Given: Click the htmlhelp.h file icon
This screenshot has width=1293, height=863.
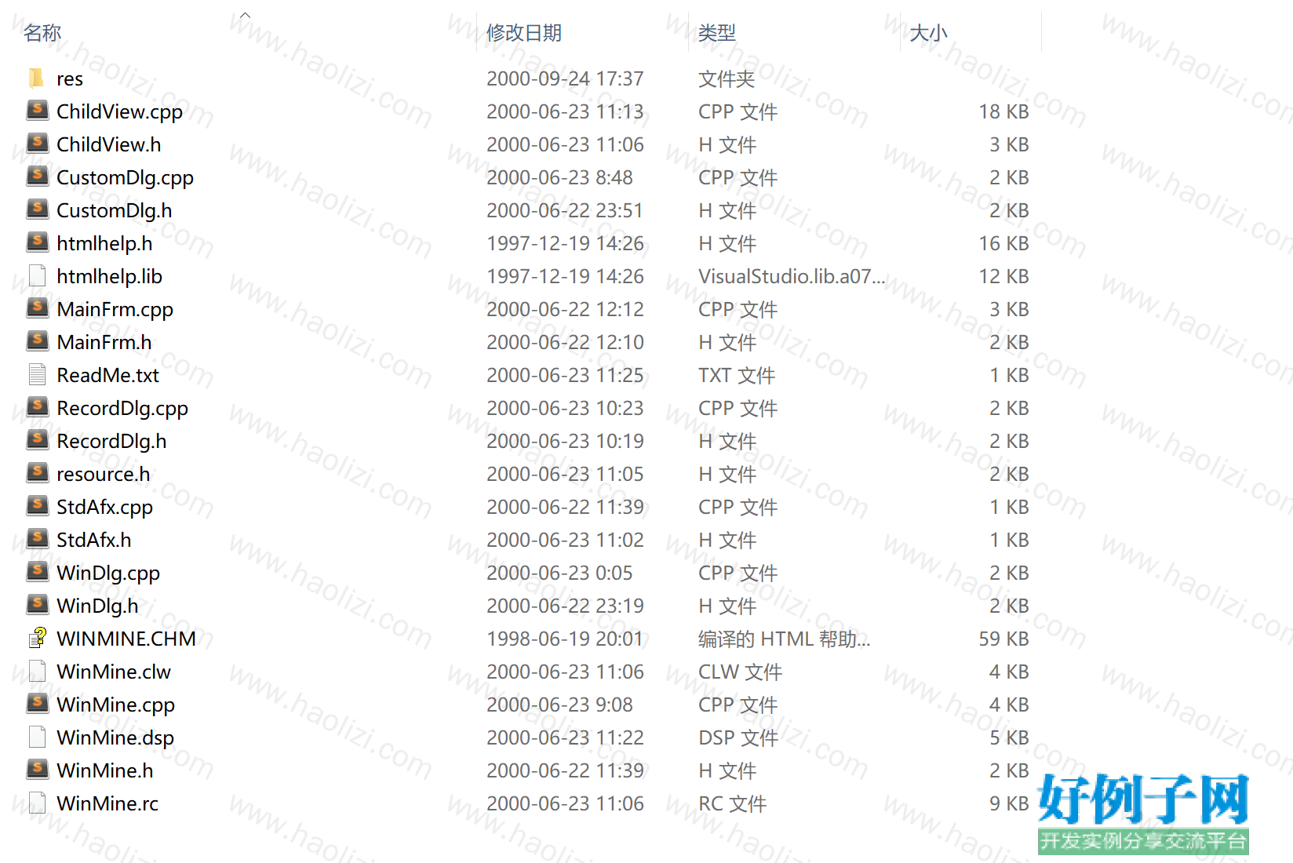Looking at the screenshot, I should pos(37,242).
